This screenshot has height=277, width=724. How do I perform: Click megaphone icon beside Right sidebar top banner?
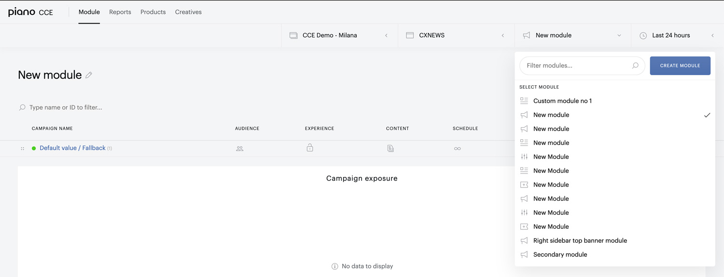(524, 240)
